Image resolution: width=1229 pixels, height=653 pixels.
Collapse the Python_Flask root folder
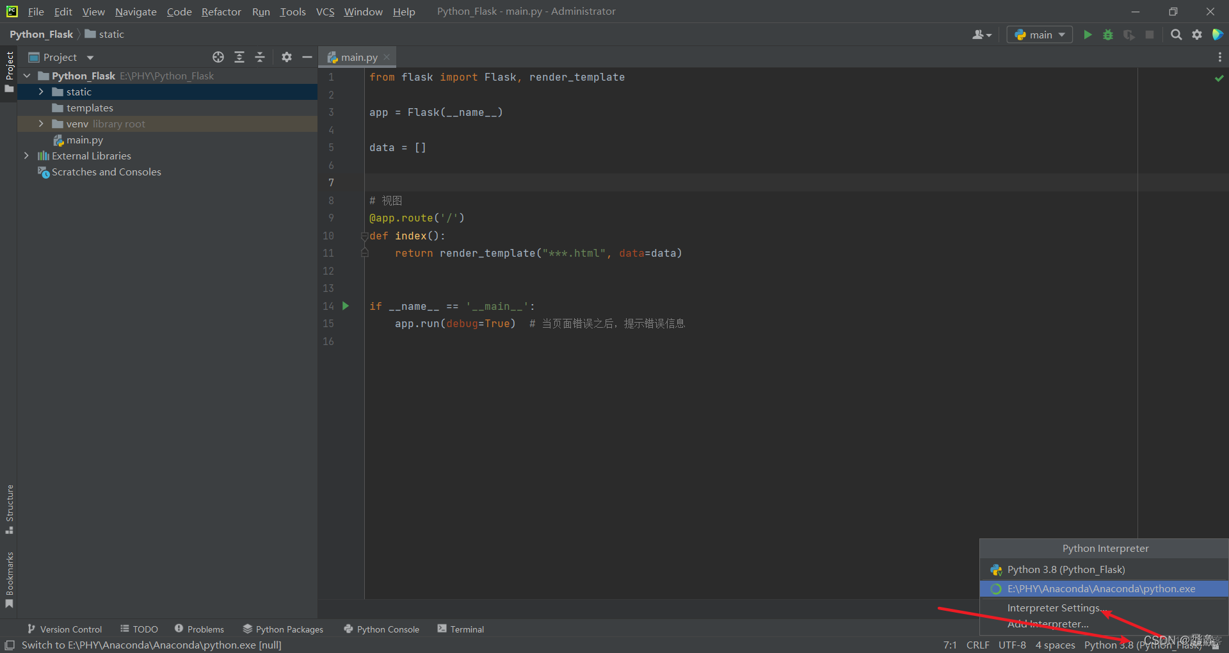point(27,76)
